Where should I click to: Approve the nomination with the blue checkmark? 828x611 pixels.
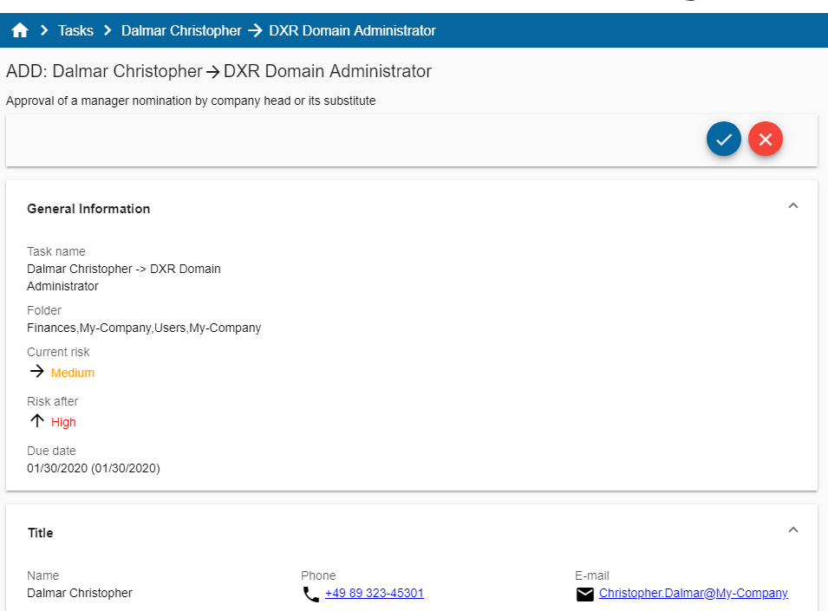(x=723, y=139)
